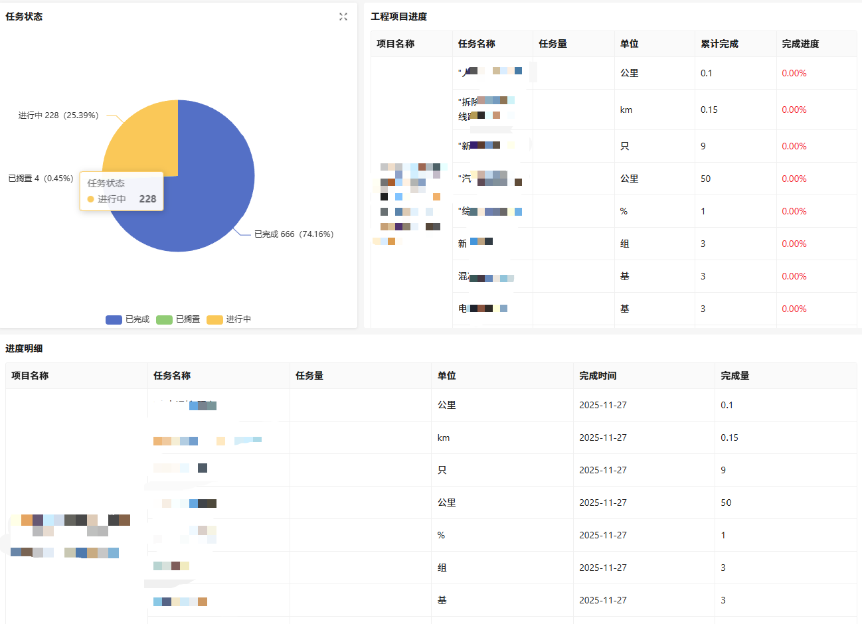The width and height of the screenshot is (862, 624).
Task: Click the 完成量 column header in 进度明细
Action: pyautogui.click(x=735, y=376)
